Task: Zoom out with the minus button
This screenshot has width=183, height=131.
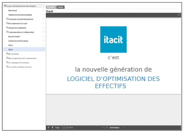Action: pos(103,128)
